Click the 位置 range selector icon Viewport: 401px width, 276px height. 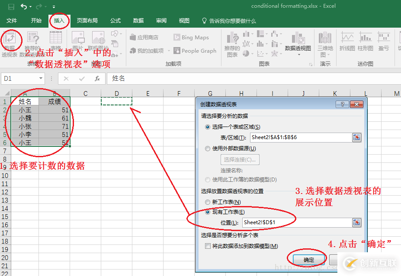356,222
